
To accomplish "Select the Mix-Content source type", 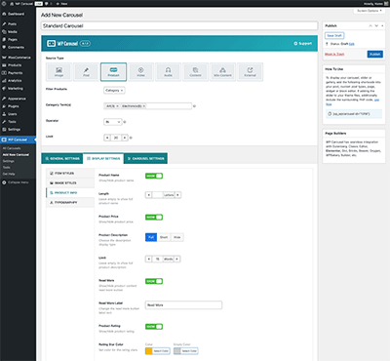I will point(222,71).
